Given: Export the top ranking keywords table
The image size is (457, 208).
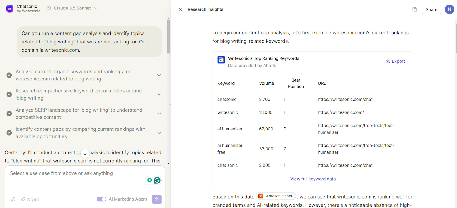Looking at the screenshot, I should click(395, 61).
